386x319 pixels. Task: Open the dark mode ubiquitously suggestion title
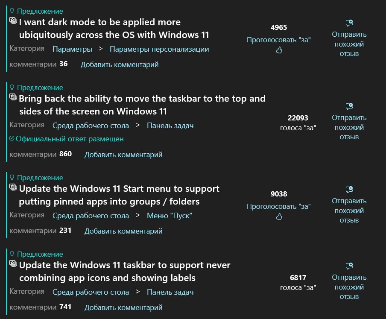[114, 29]
